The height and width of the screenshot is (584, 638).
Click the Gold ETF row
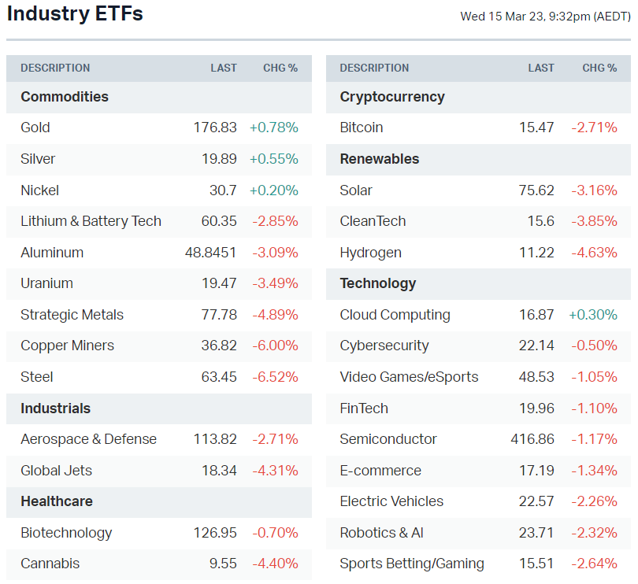[x=35, y=128]
